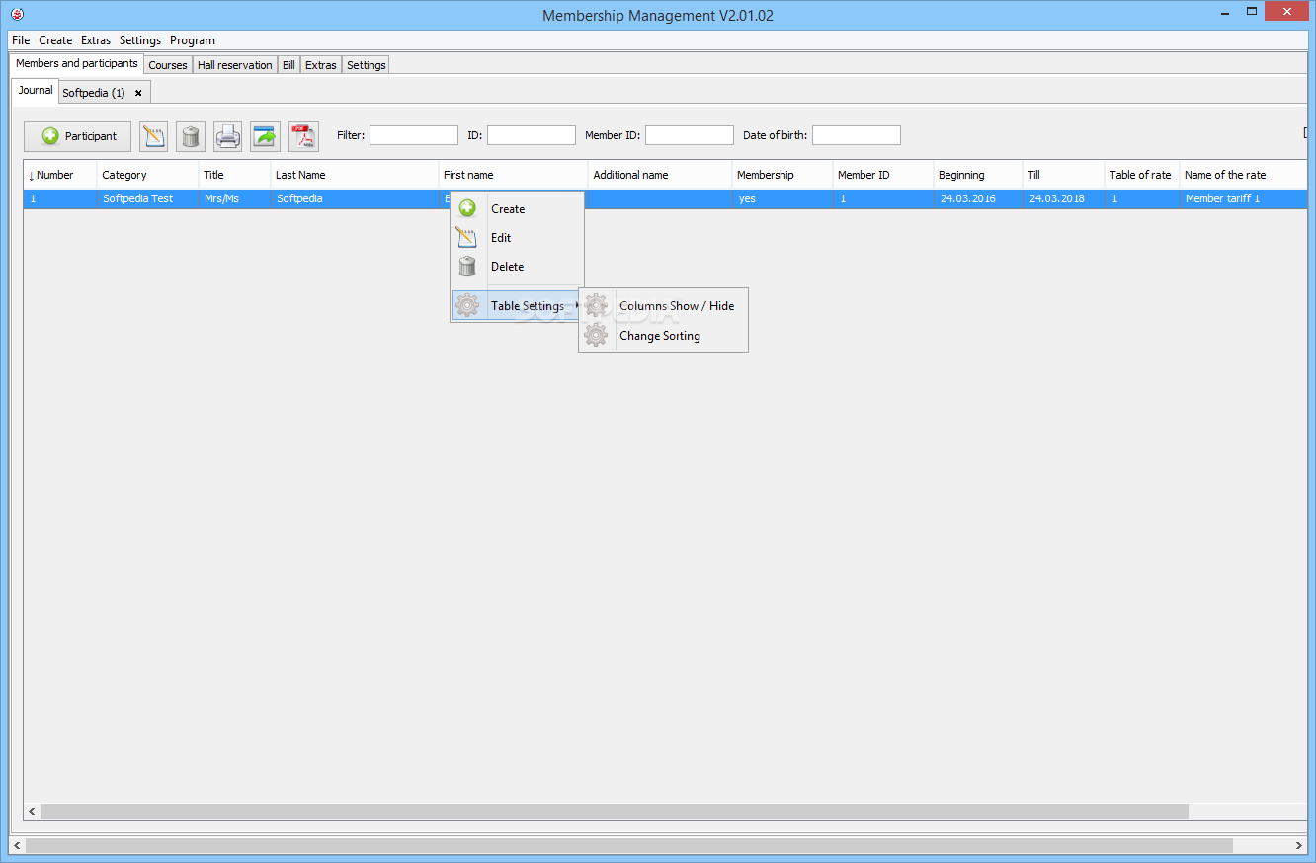This screenshot has width=1316, height=863.
Task: Click the Membership column header
Action: (x=782, y=175)
